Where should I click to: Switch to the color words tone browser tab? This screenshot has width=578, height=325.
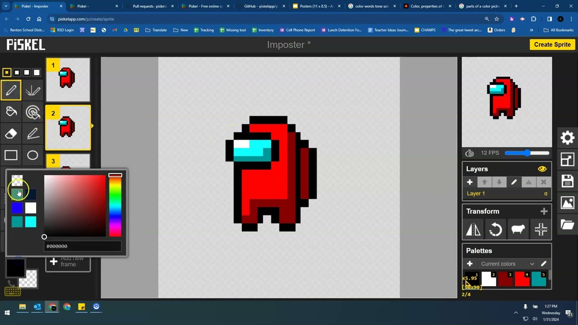pyautogui.click(x=372, y=6)
